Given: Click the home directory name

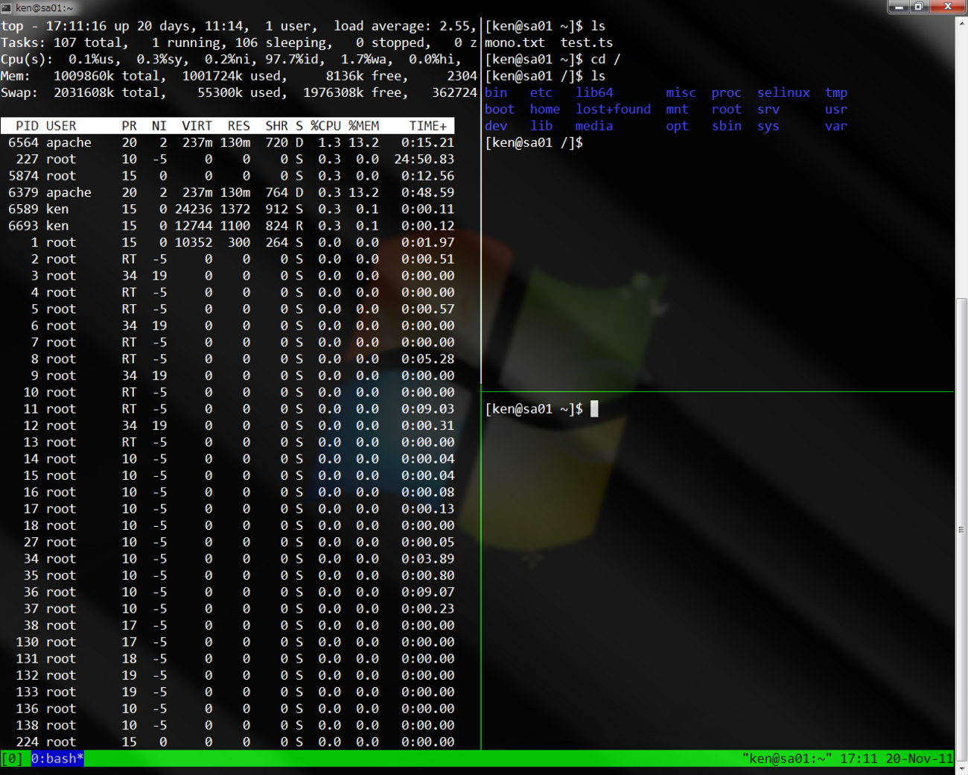Looking at the screenshot, I should (x=545, y=110).
